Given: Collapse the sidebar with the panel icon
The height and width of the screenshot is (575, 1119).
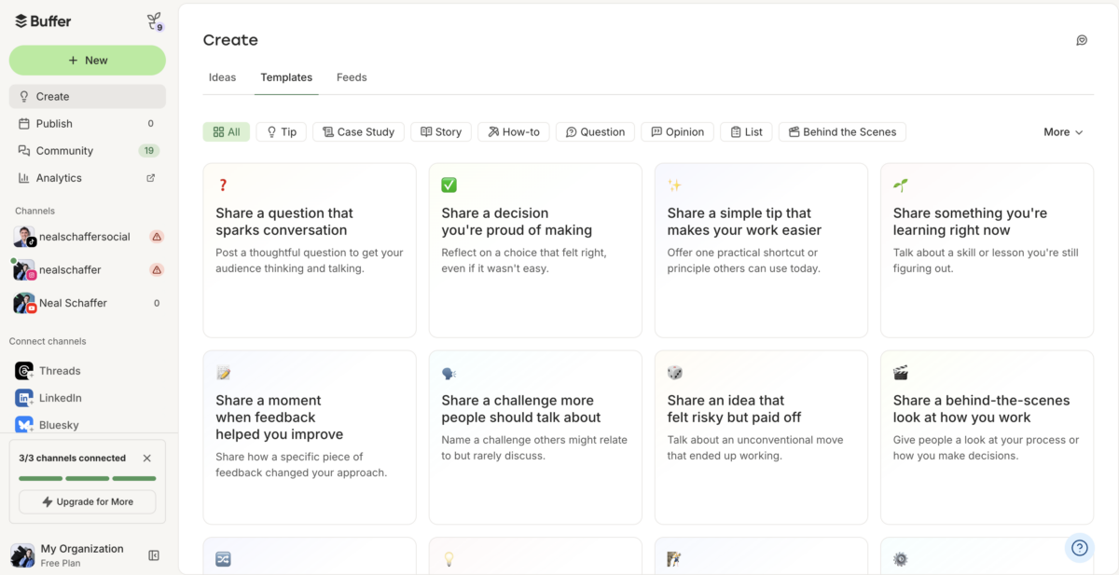Looking at the screenshot, I should pos(154,555).
